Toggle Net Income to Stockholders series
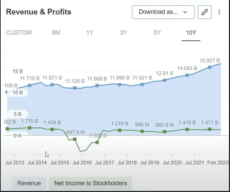Viewport: 230px width, 192px height. pos(91,183)
